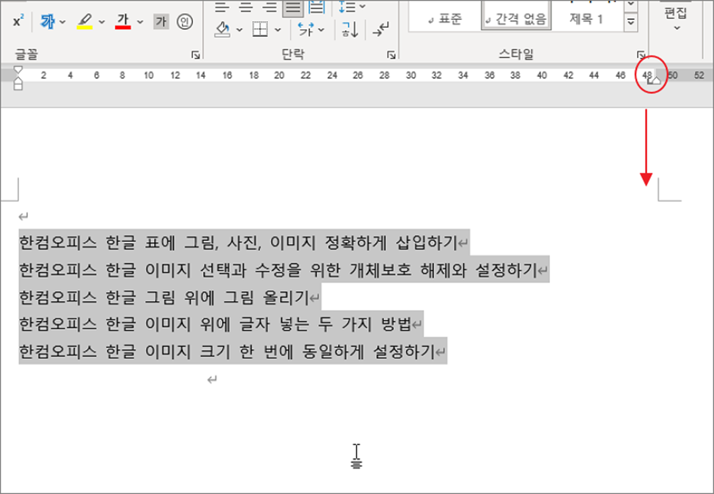This screenshot has height=494, width=714.
Task: Click line ending with 개체보호 해제와 설정하기
Action: point(284,270)
